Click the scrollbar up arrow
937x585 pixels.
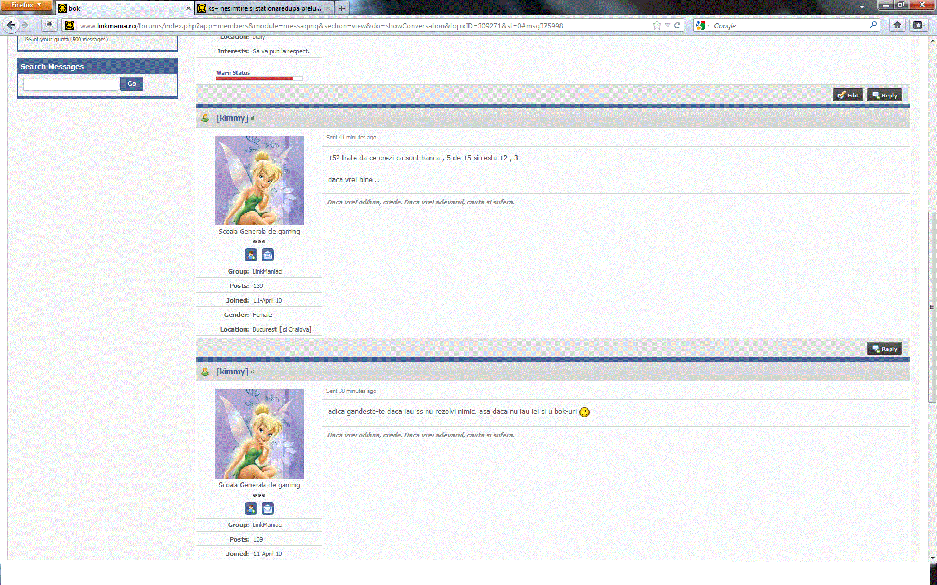[932, 40]
